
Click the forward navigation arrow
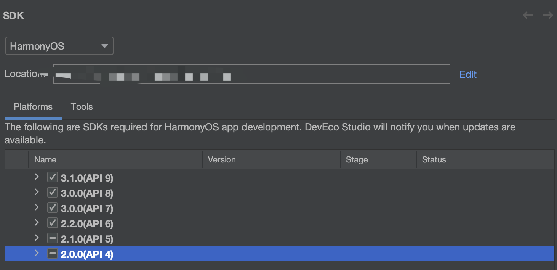coord(548,16)
